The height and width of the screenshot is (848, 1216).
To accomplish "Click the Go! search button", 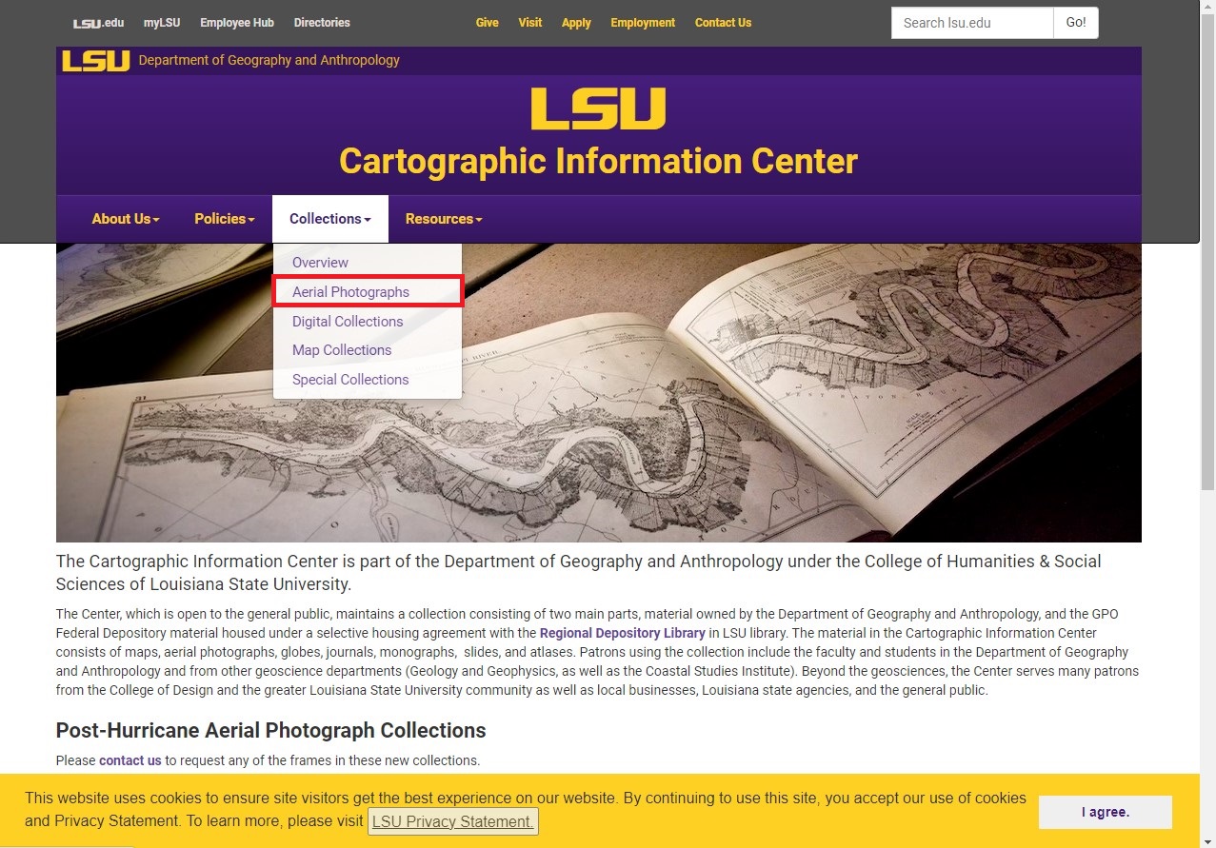I will click(x=1076, y=23).
